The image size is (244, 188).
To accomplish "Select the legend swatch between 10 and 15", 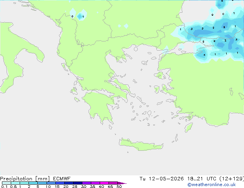I will [x=51, y=183].
